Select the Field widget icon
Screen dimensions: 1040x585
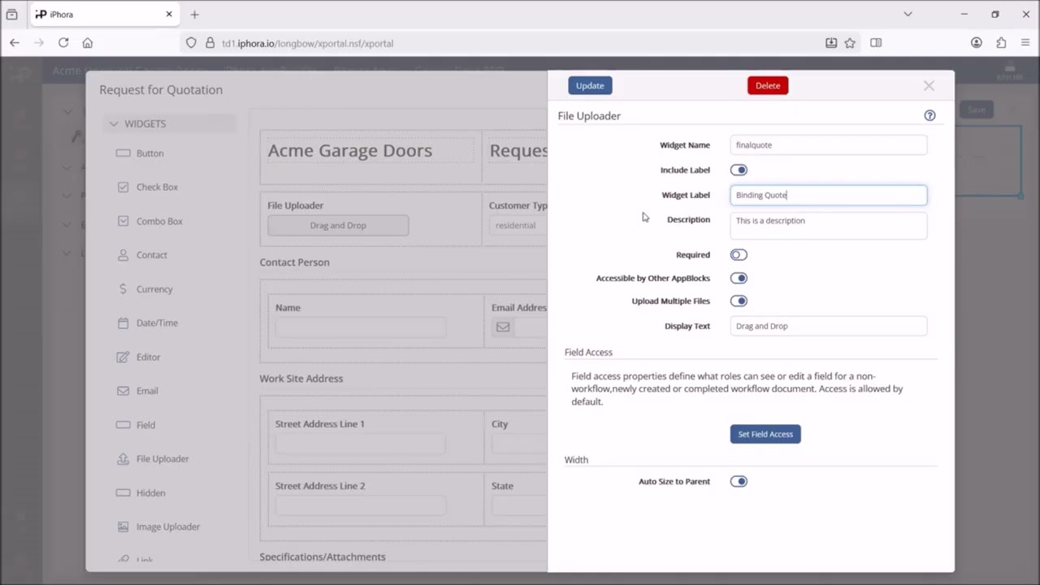(123, 425)
